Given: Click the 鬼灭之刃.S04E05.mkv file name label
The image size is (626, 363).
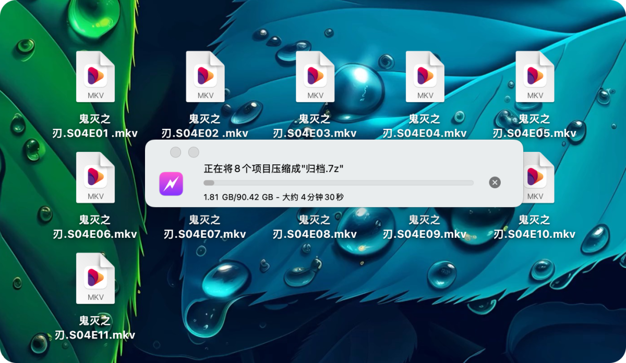Looking at the screenshot, I should (535, 126).
